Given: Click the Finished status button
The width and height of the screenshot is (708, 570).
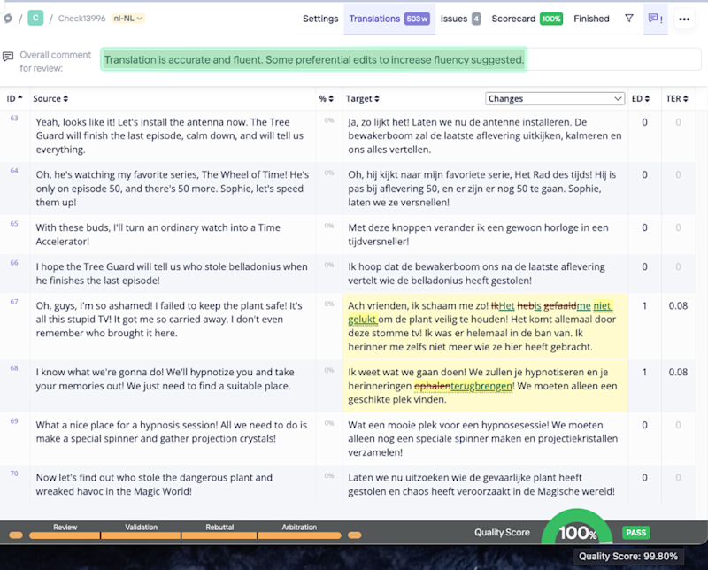Looking at the screenshot, I should 591,19.
